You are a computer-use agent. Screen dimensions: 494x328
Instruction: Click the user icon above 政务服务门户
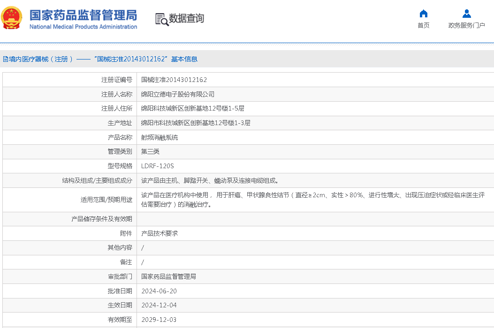(466, 13)
